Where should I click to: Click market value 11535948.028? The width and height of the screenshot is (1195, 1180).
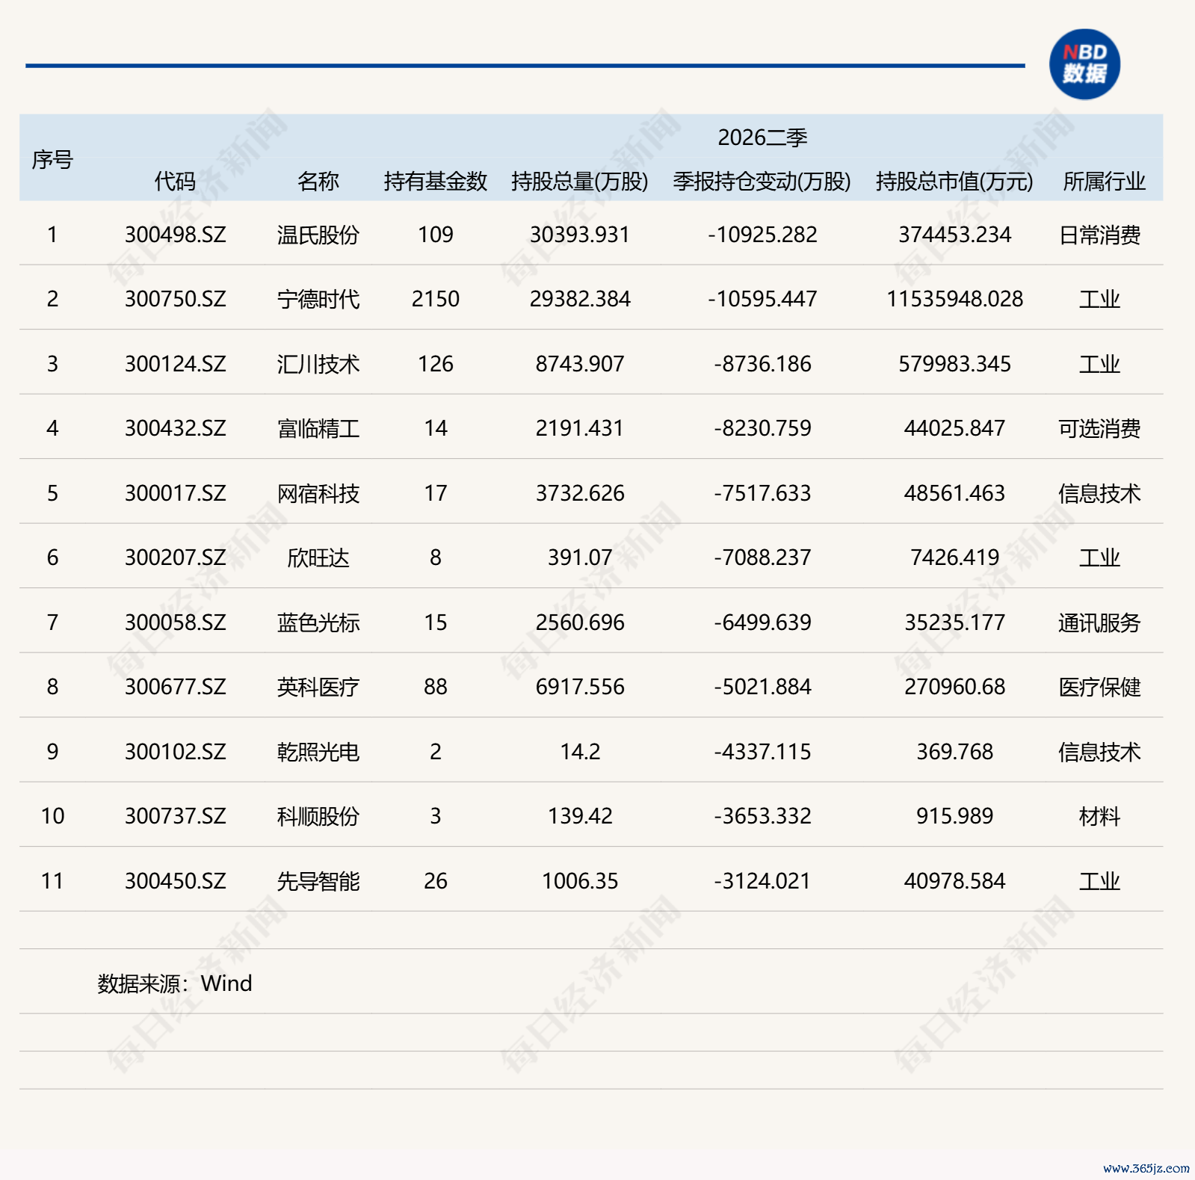(x=954, y=299)
